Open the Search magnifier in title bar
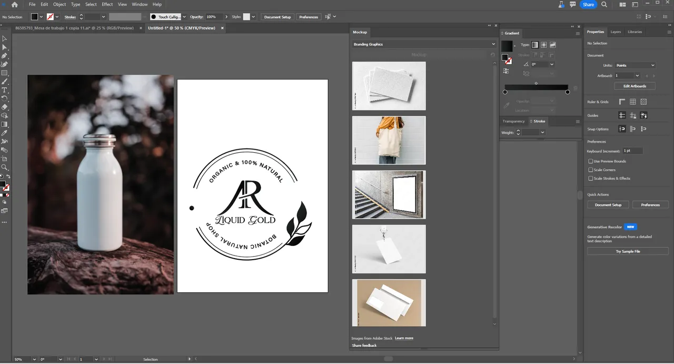 pyautogui.click(x=604, y=4)
